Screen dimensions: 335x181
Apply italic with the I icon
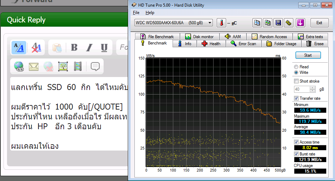pyautogui.click(x=89, y=48)
